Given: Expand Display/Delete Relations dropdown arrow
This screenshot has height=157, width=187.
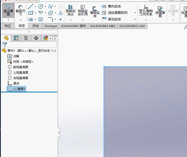Looking at the screenshot, I should (146, 20).
